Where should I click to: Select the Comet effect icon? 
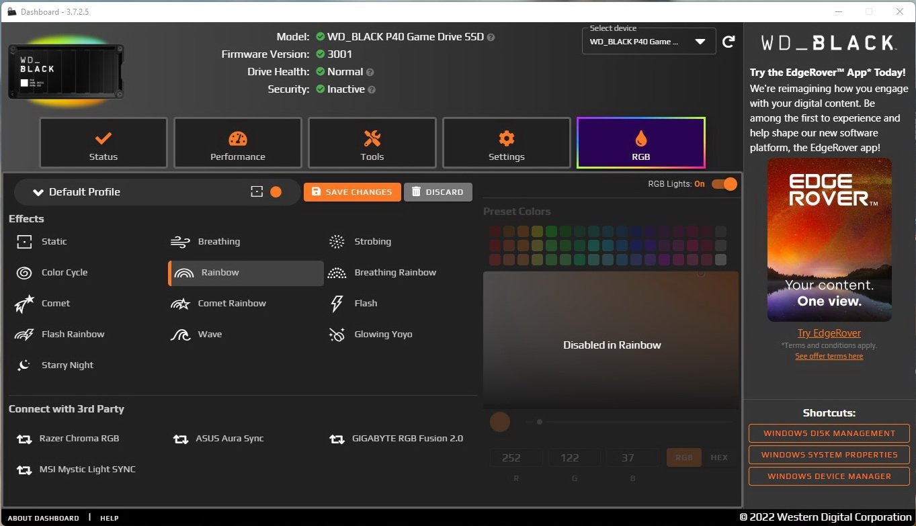24,304
